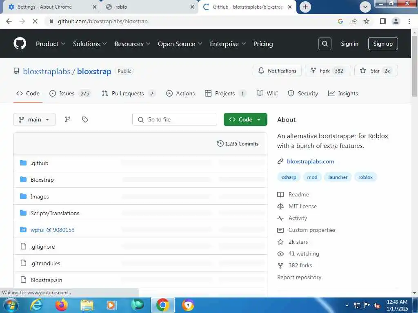The image size is (418, 313).
Task: Click the branches icon next to main
Action: (68, 119)
